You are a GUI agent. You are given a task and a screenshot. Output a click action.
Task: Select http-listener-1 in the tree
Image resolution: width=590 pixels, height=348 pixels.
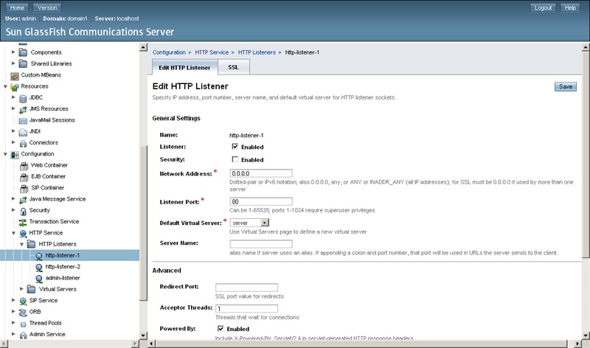(x=63, y=255)
